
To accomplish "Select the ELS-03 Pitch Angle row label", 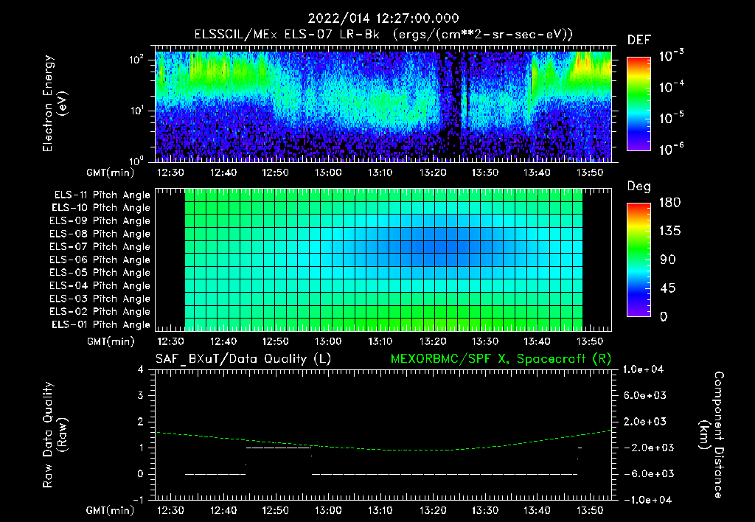I will [100, 299].
